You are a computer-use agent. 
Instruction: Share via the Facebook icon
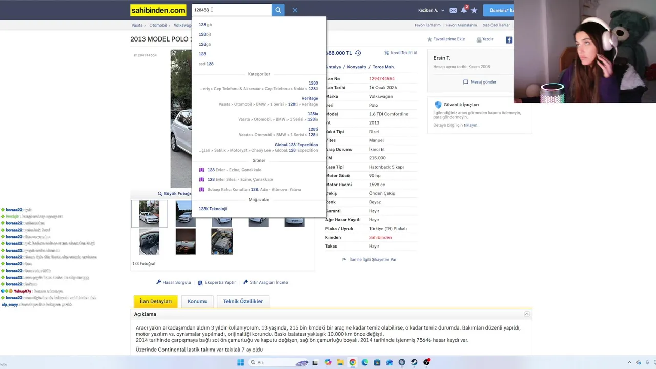tap(509, 40)
